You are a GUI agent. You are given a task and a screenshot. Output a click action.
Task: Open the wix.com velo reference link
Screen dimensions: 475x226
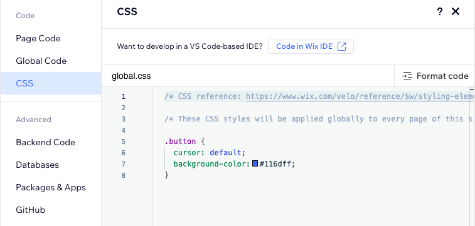[360, 96]
